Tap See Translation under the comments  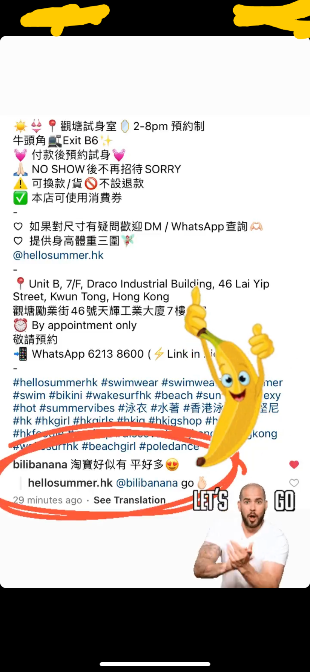[x=130, y=500]
